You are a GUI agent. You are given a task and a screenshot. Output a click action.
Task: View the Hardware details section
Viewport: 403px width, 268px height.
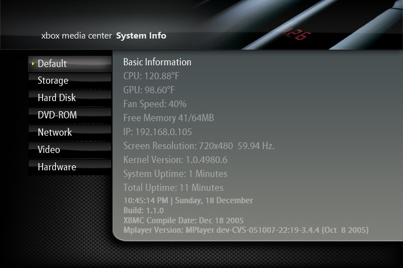click(x=57, y=167)
